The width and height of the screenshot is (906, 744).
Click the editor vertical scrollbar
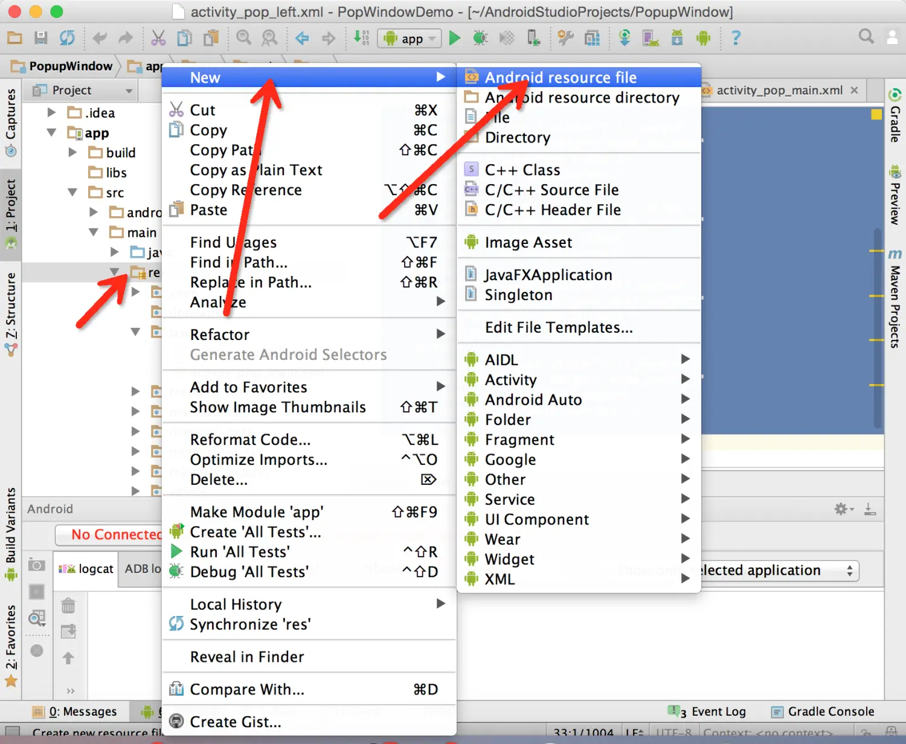coord(878,329)
